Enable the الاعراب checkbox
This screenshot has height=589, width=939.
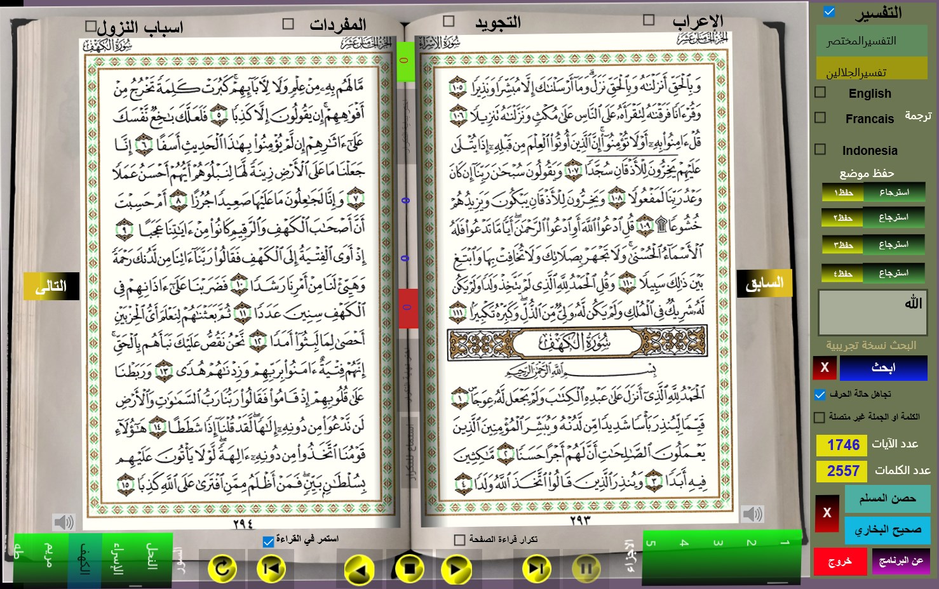tap(649, 20)
